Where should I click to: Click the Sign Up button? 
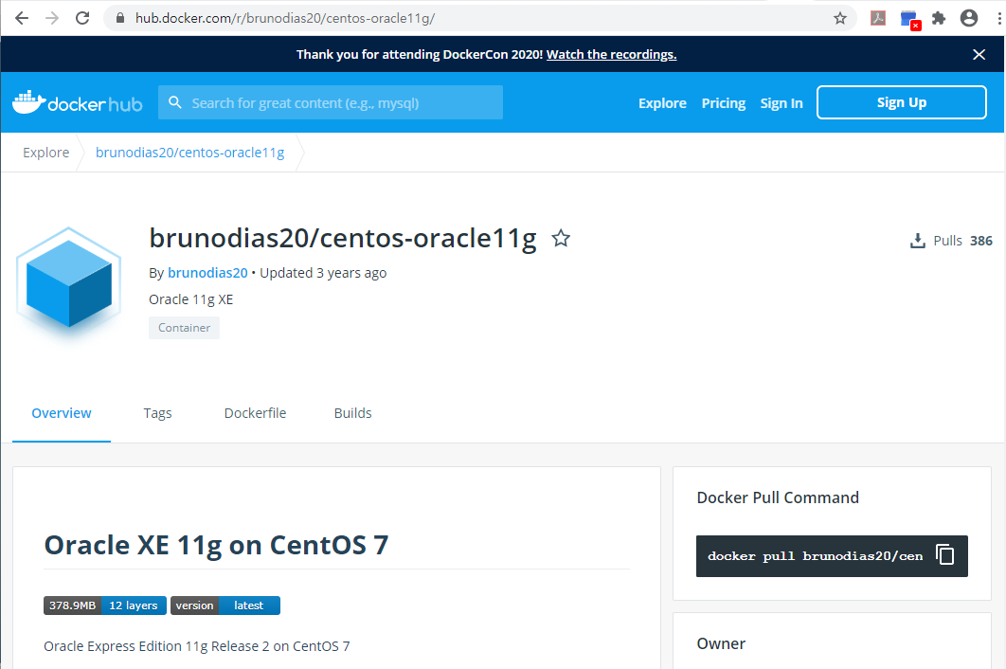point(902,102)
